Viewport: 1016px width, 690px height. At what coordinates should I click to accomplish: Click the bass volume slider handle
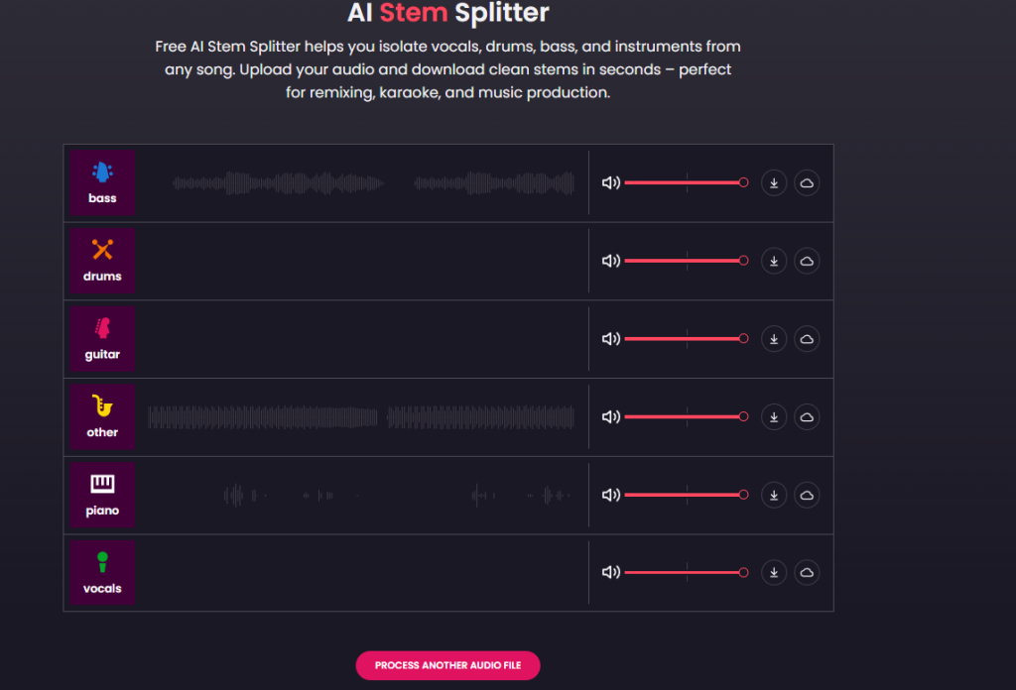[743, 182]
